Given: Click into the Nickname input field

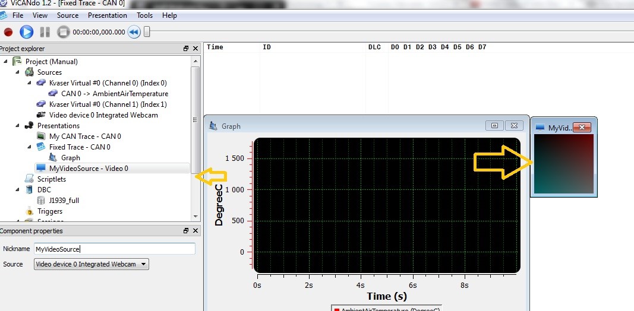Looking at the screenshot, I should 115,249.
